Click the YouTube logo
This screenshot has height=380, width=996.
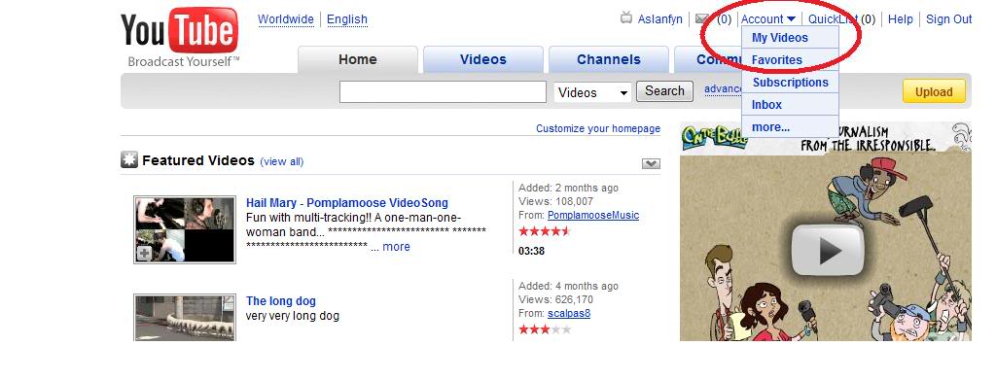(180, 36)
